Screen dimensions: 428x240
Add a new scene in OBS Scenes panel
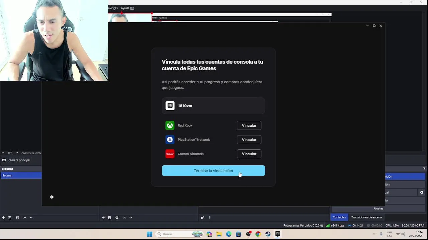3,218
